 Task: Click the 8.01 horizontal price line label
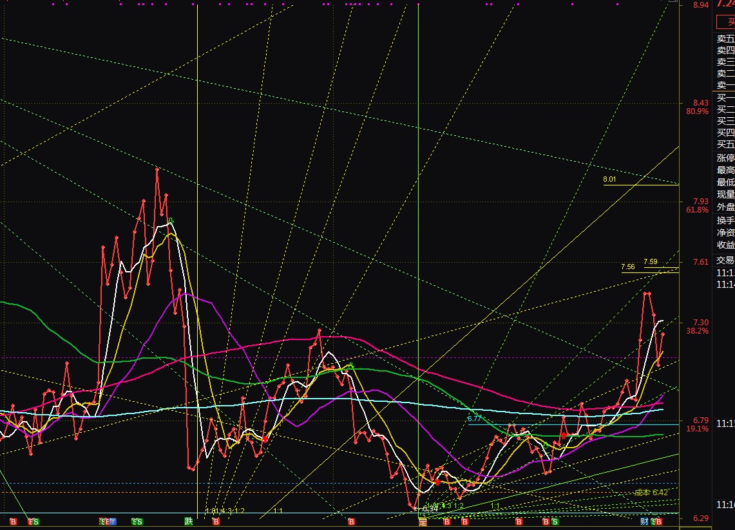click(x=609, y=179)
